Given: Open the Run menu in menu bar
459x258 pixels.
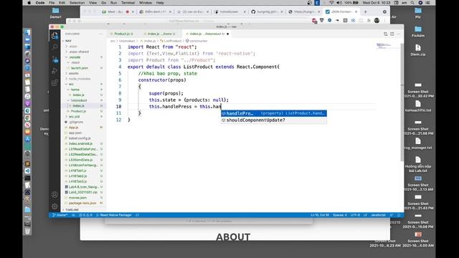Looking at the screenshot, I should (113, 3).
